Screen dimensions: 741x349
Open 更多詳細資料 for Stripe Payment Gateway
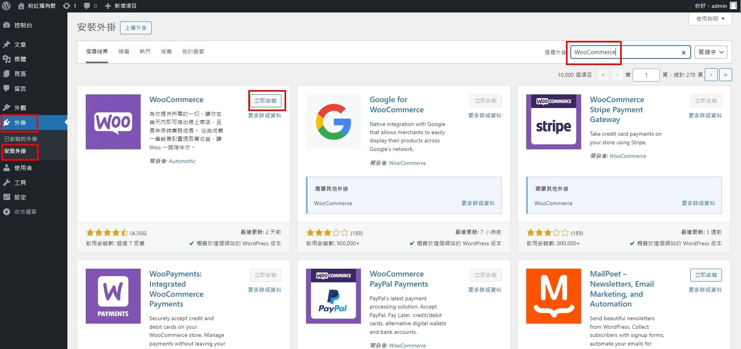tap(705, 115)
